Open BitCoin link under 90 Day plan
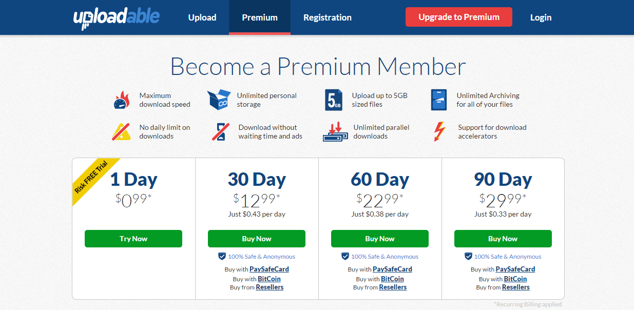The width and height of the screenshot is (634, 310). [x=515, y=279]
